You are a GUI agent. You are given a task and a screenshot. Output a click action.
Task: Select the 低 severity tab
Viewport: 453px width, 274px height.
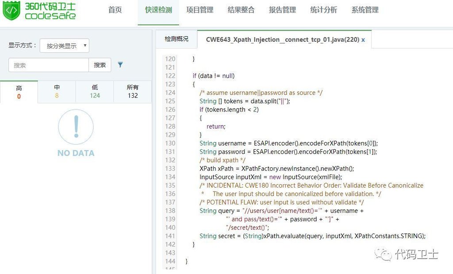[95, 92]
